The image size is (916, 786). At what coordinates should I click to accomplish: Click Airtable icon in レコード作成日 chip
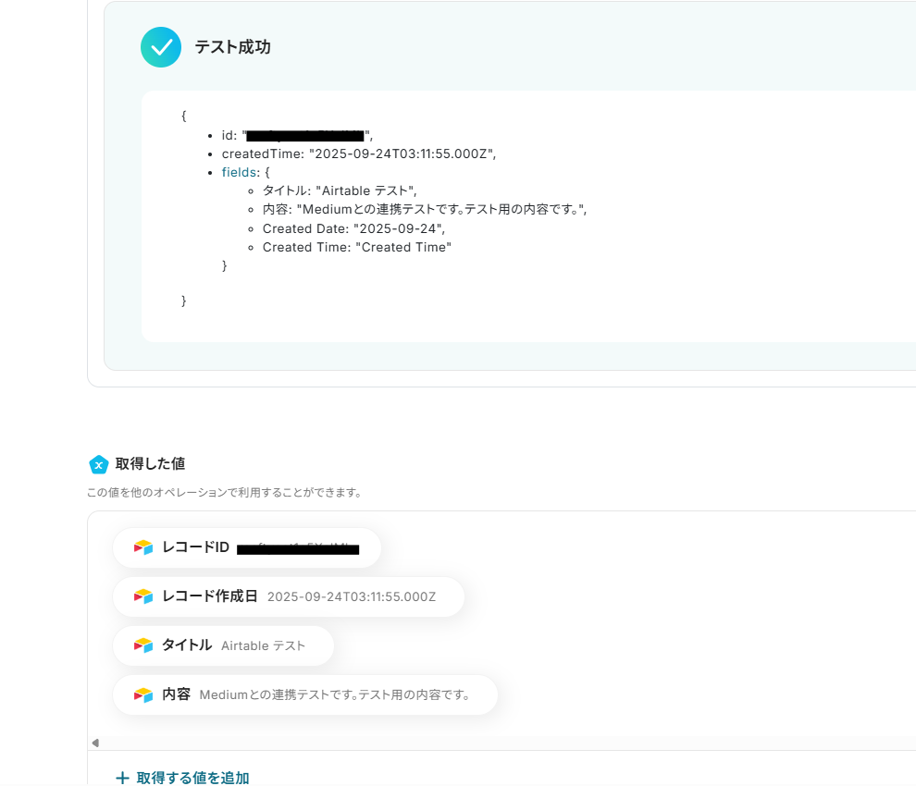[x=143, y=596]
